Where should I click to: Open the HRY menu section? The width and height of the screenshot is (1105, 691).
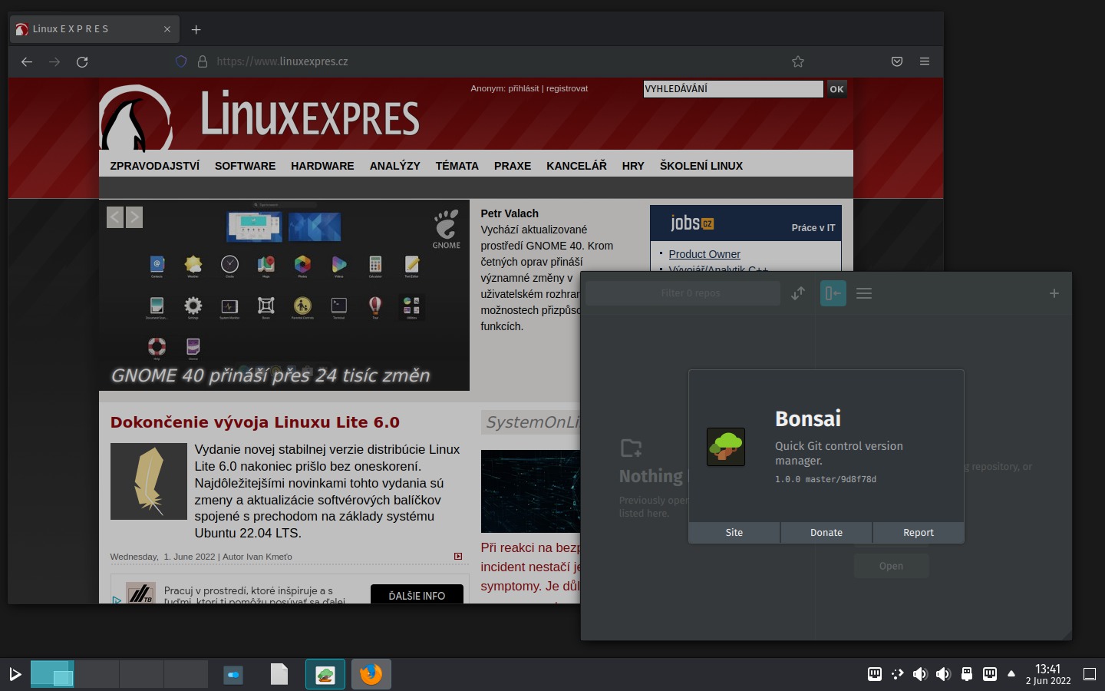[x=633, y=166]
